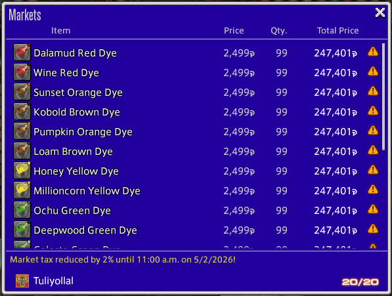Click warning icon on Pumpkin Orange Dye row

(373, 131)
